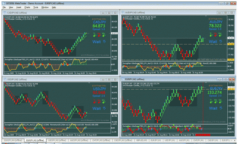Click the CADJPY,M2 chart window icon
The width and height of the screenshot is (238, 144).
5,13
